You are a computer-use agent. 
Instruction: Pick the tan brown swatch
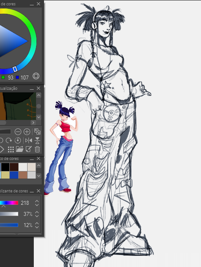click(x=23, y=175)
